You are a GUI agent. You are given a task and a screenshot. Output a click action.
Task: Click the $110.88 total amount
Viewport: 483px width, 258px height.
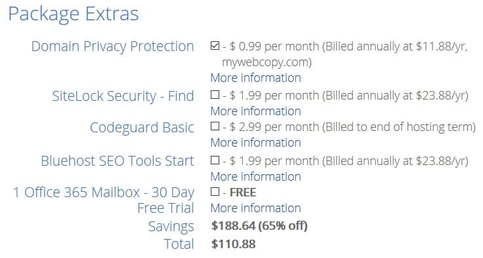[233, 244]
